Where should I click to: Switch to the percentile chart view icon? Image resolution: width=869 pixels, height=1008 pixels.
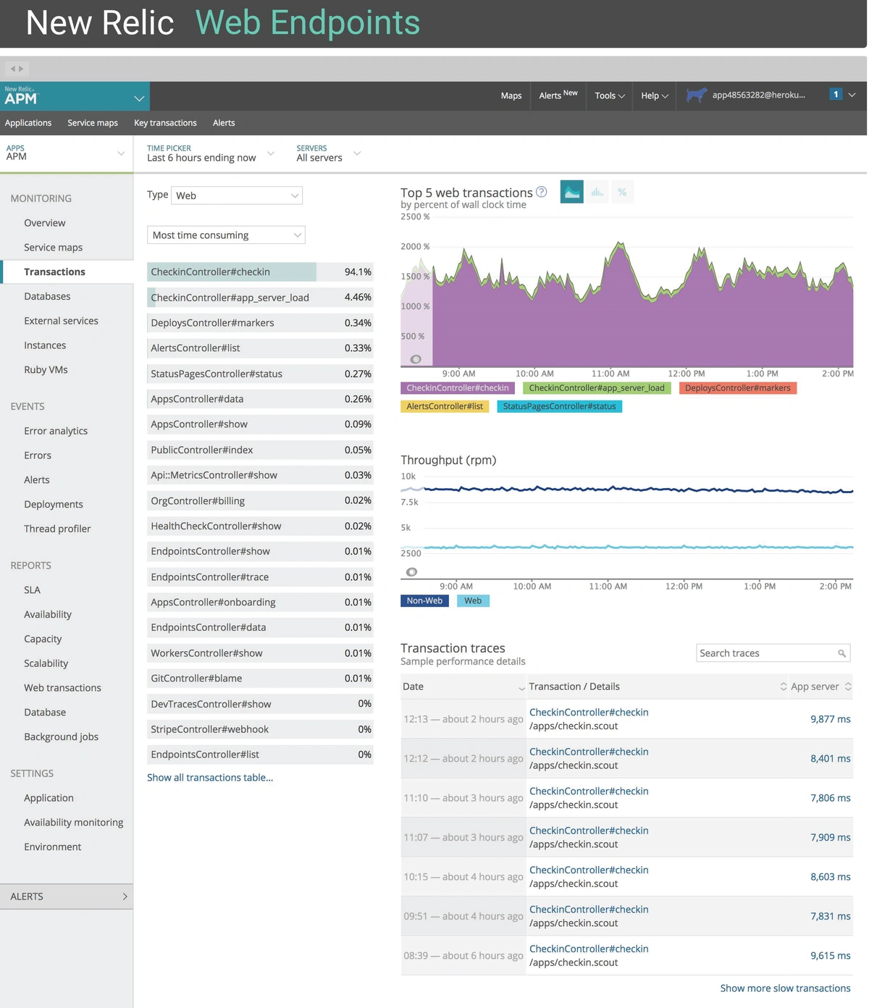click(x=622, y=192)
